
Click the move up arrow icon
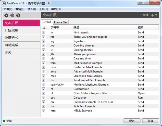(x=156, y=15)
